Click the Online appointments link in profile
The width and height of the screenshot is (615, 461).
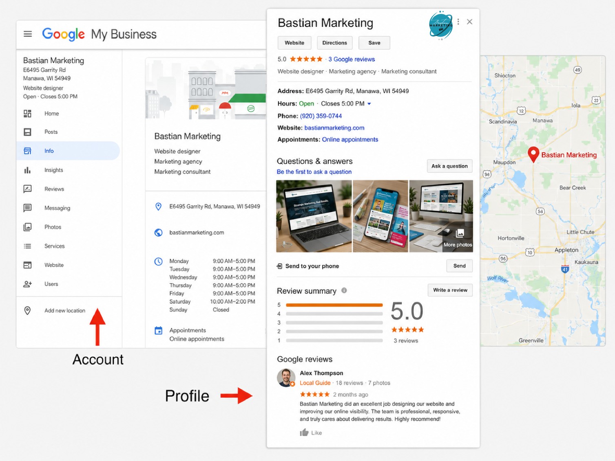click(x=350, y=140)
